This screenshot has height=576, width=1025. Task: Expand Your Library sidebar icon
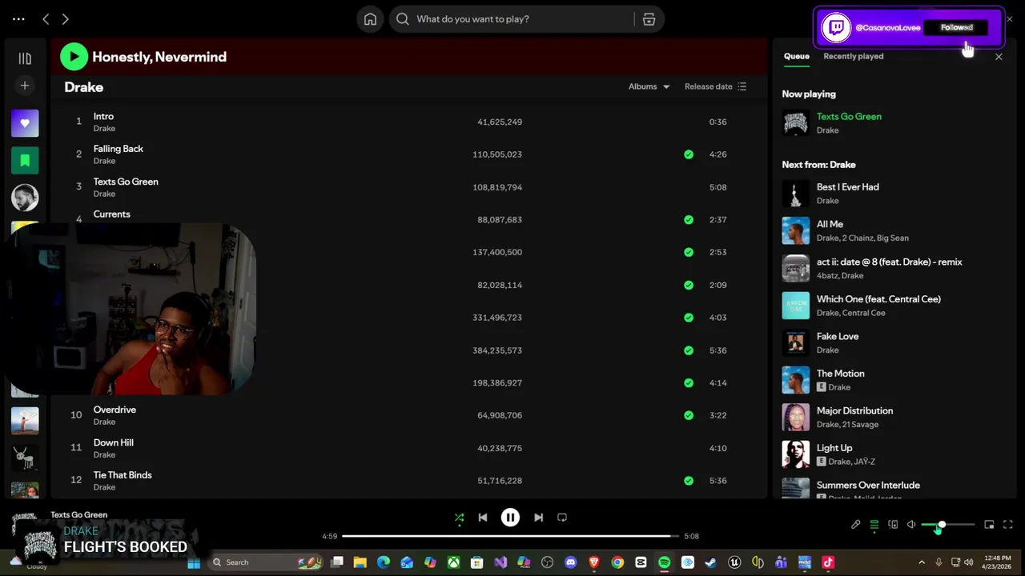point(25,58)
